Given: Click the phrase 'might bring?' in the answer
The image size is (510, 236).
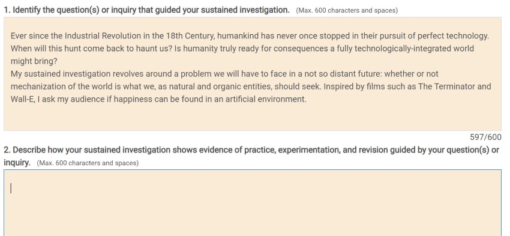Looking at the screenshot, I should [x=34, y=61].
